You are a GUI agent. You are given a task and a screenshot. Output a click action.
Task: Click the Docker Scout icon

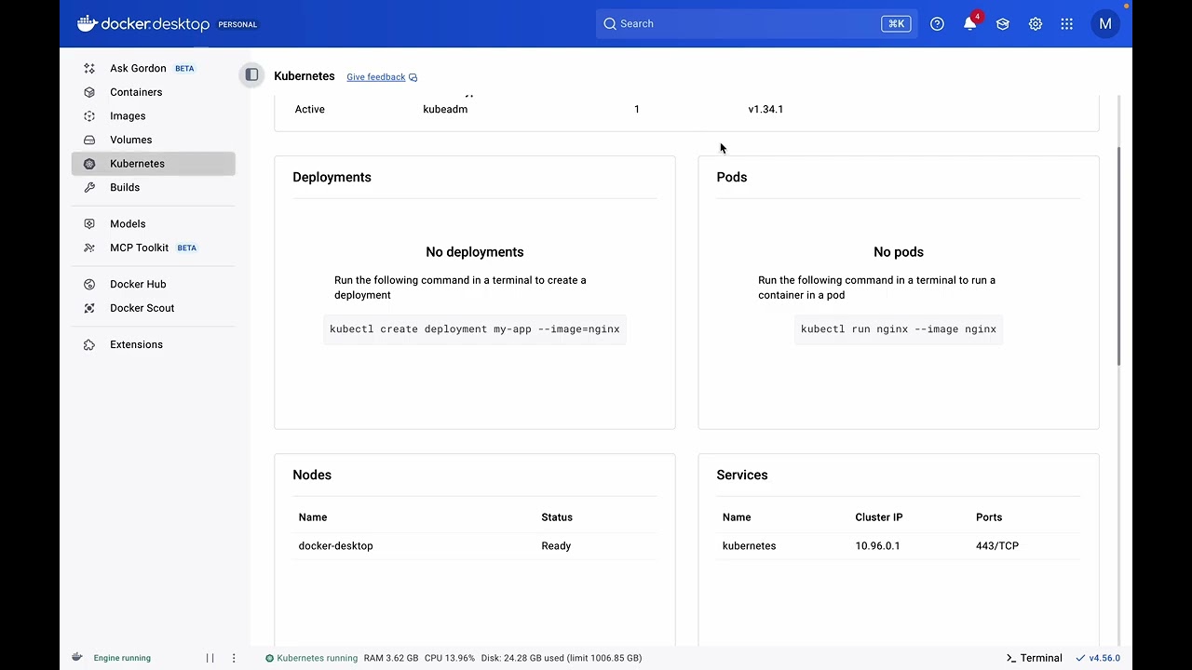point(89,308)
